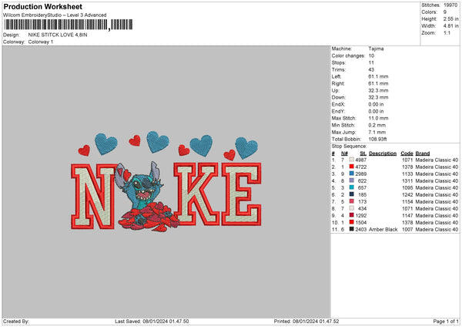
Task: Click 'Printed: 08/01/2024 01.47.52' footer text
Action: click(306, 322)
